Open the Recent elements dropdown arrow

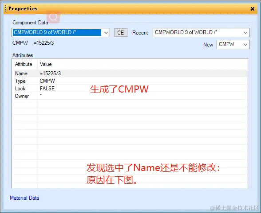tap(245, 32)
